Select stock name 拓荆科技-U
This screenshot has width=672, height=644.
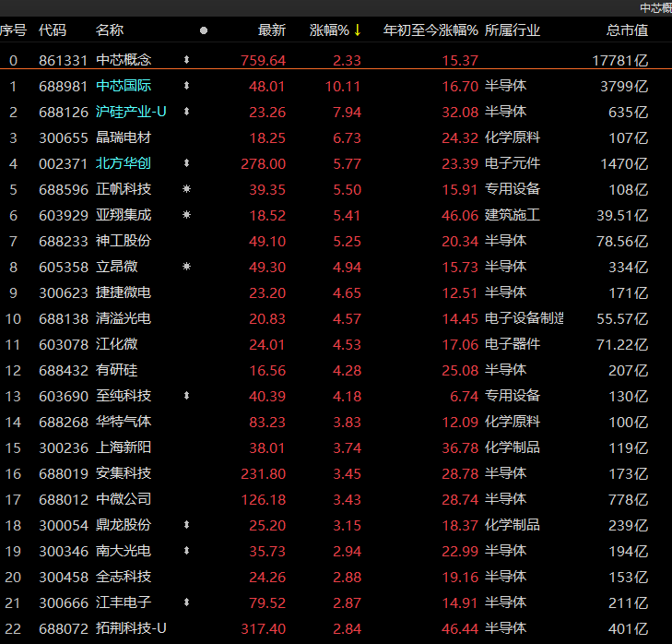[x=131, y=628]
